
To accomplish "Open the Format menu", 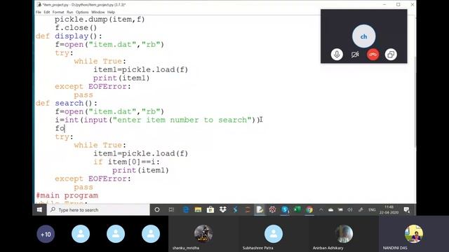I will click(x=58, y=13).
